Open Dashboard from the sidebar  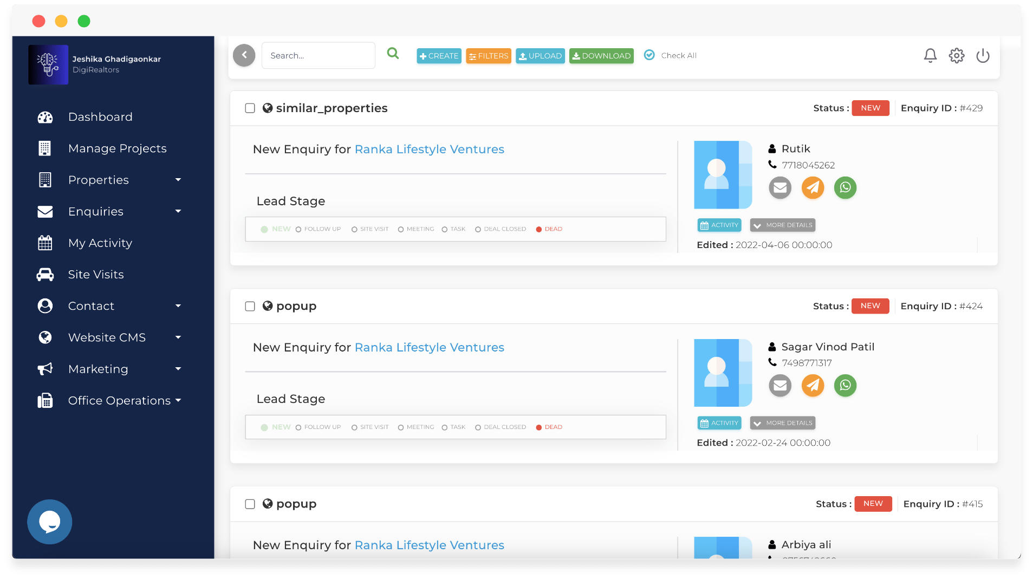pos(100,117)
